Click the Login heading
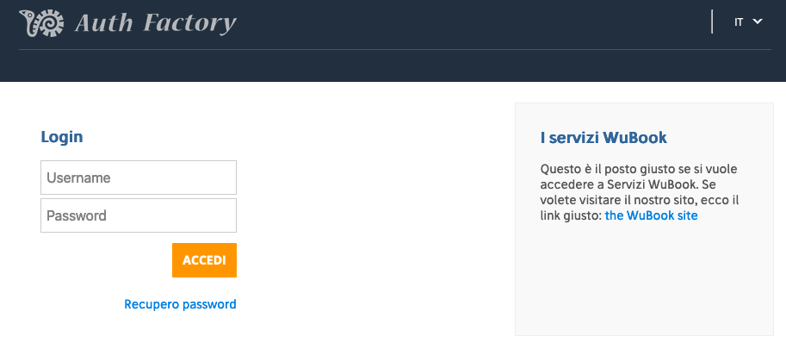Image resolution: width=786 pixels, height=349 pixels. pos(62,137)
